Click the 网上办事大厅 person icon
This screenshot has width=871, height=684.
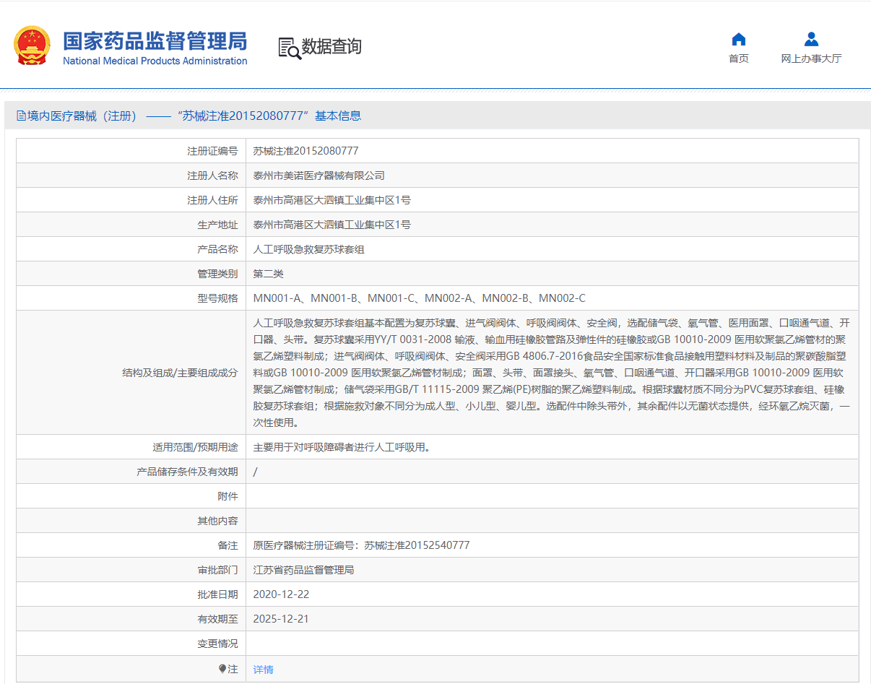coord(811,39)
